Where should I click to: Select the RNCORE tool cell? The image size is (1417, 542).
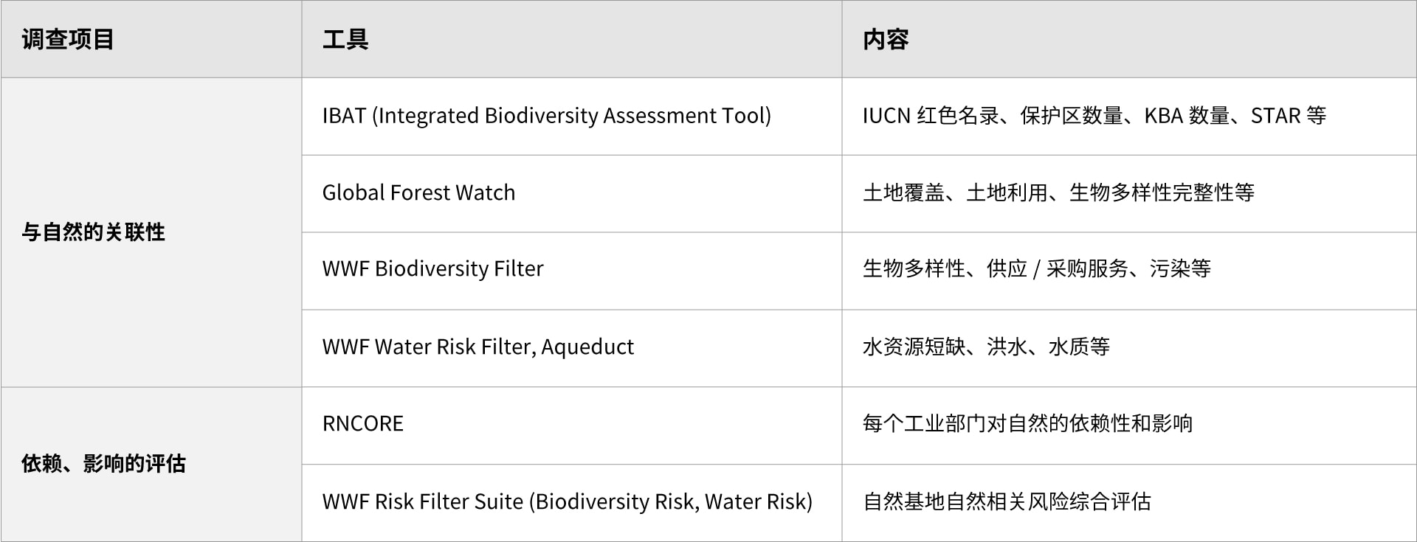(x=363, y=424)
